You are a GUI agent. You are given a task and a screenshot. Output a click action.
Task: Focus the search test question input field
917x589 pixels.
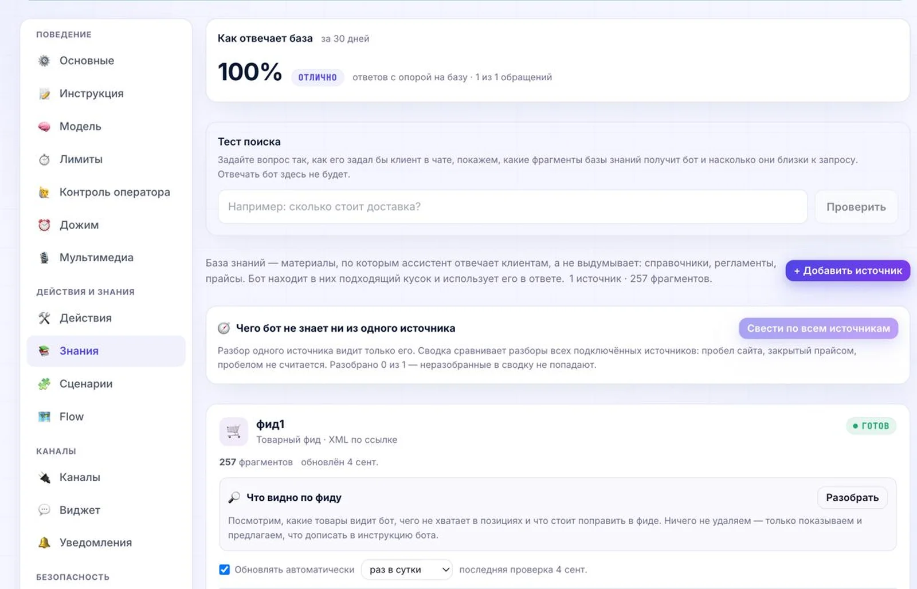[512, 207]
